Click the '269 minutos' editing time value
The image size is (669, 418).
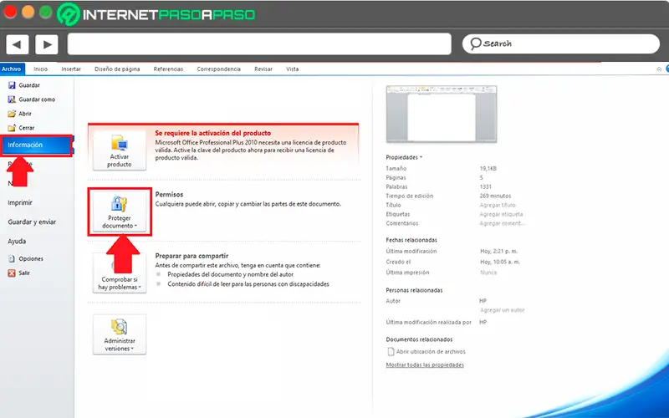495,196
